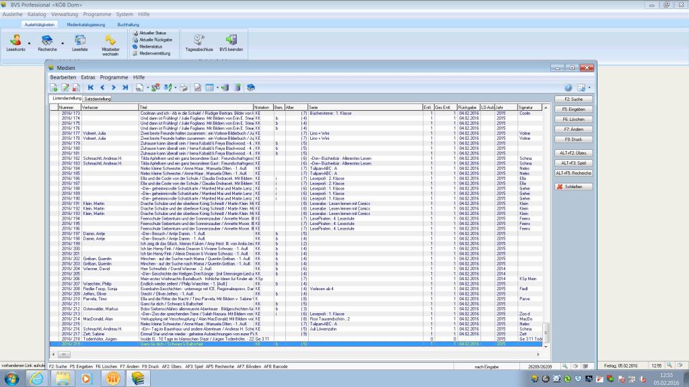689x387 pixels.
Task: Click the ALT+F5: Recherche button
Action: tap(573, 173)
